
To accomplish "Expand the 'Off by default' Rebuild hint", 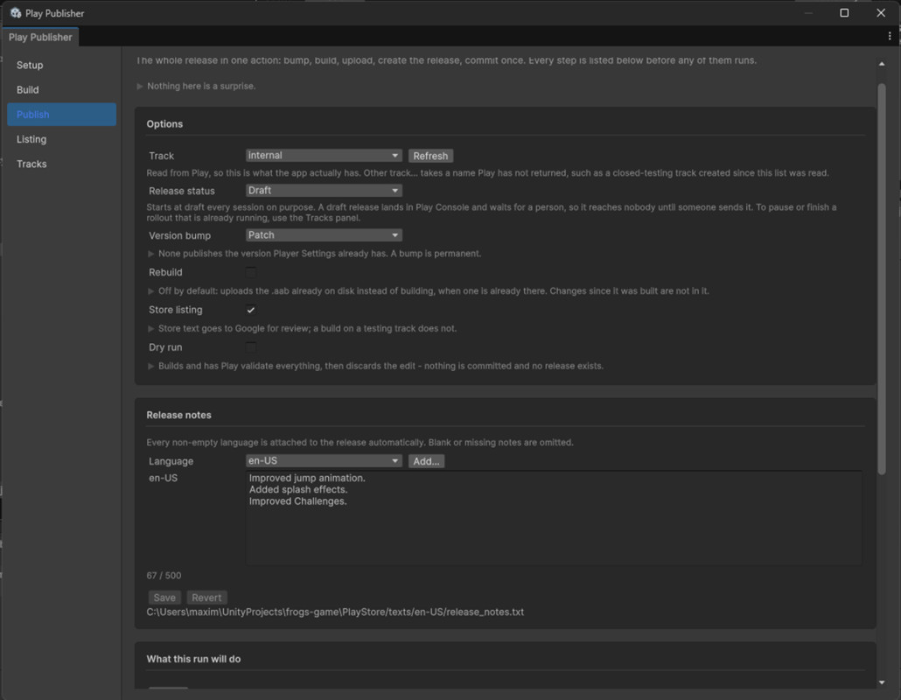I will (x=151, y=290).
